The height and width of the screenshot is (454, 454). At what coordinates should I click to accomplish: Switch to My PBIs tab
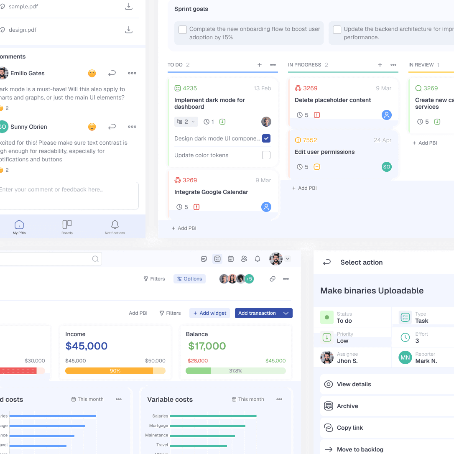pos(19,227)
